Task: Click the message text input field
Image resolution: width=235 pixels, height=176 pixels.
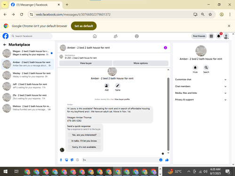Action: pos(121,160)
